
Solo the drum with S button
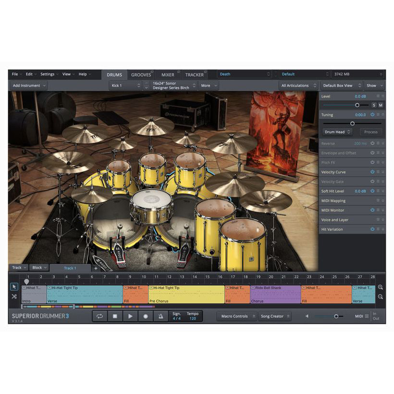pos(374,105)
